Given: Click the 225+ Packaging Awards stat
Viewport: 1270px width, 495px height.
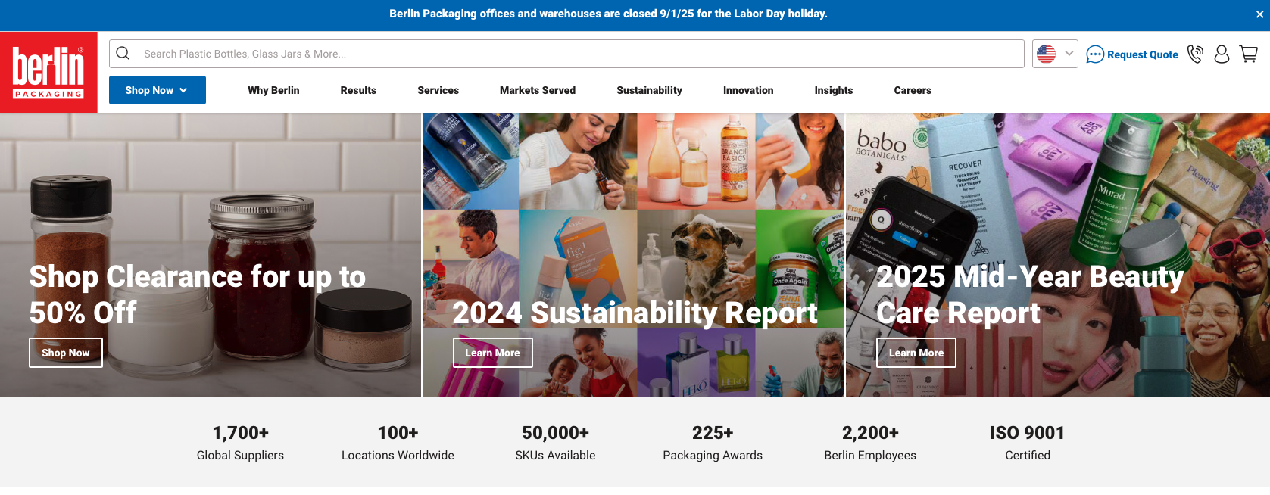Looking at the screenshot, I should pyautogui.click(x=713, y=443).
